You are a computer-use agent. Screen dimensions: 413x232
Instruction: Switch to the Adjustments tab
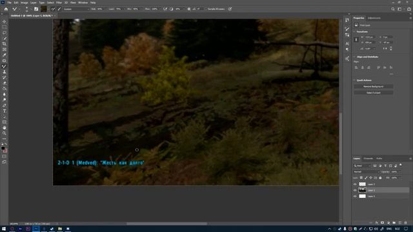[x=374, y=18]
